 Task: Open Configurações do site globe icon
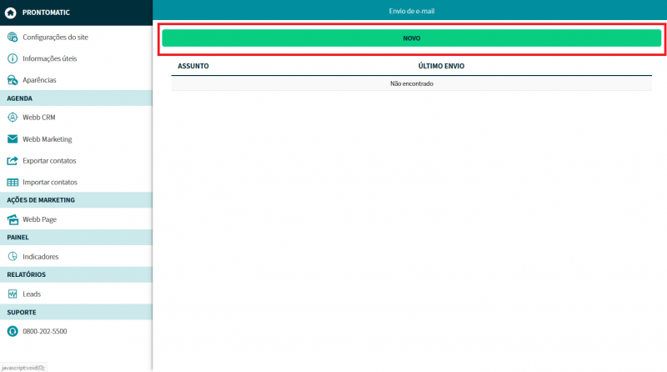coord(13,38)
